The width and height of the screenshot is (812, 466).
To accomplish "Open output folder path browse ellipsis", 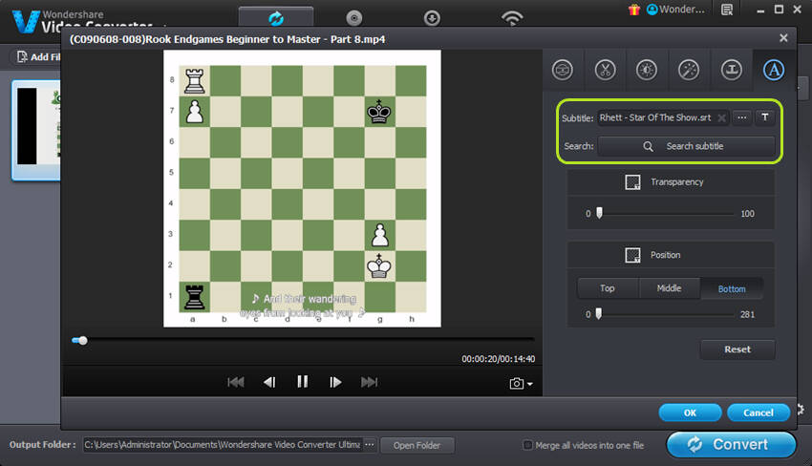I will 369,445.
